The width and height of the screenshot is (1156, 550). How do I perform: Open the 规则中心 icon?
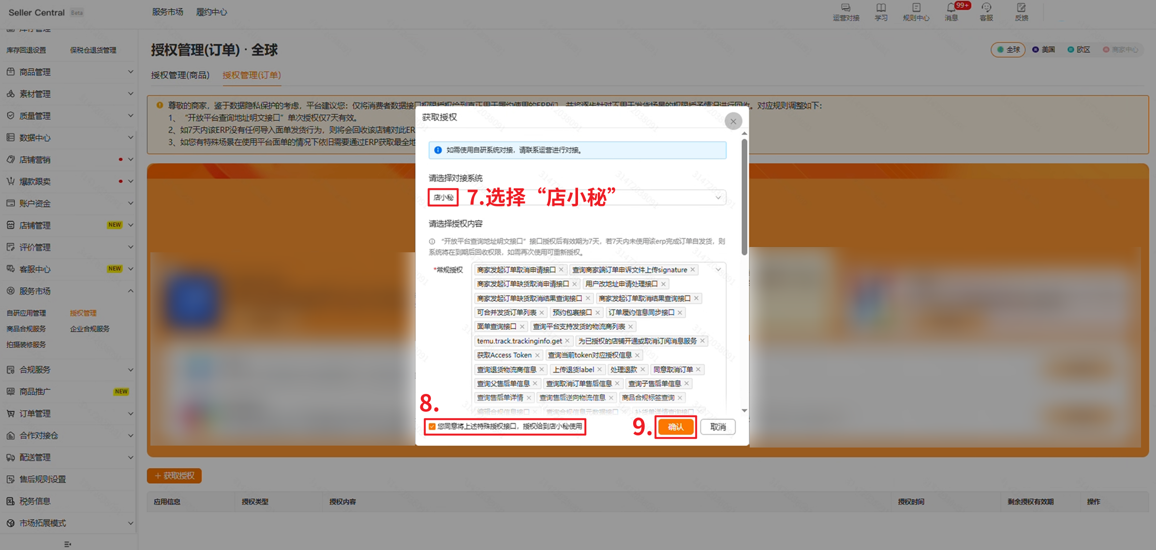point(916,8)
